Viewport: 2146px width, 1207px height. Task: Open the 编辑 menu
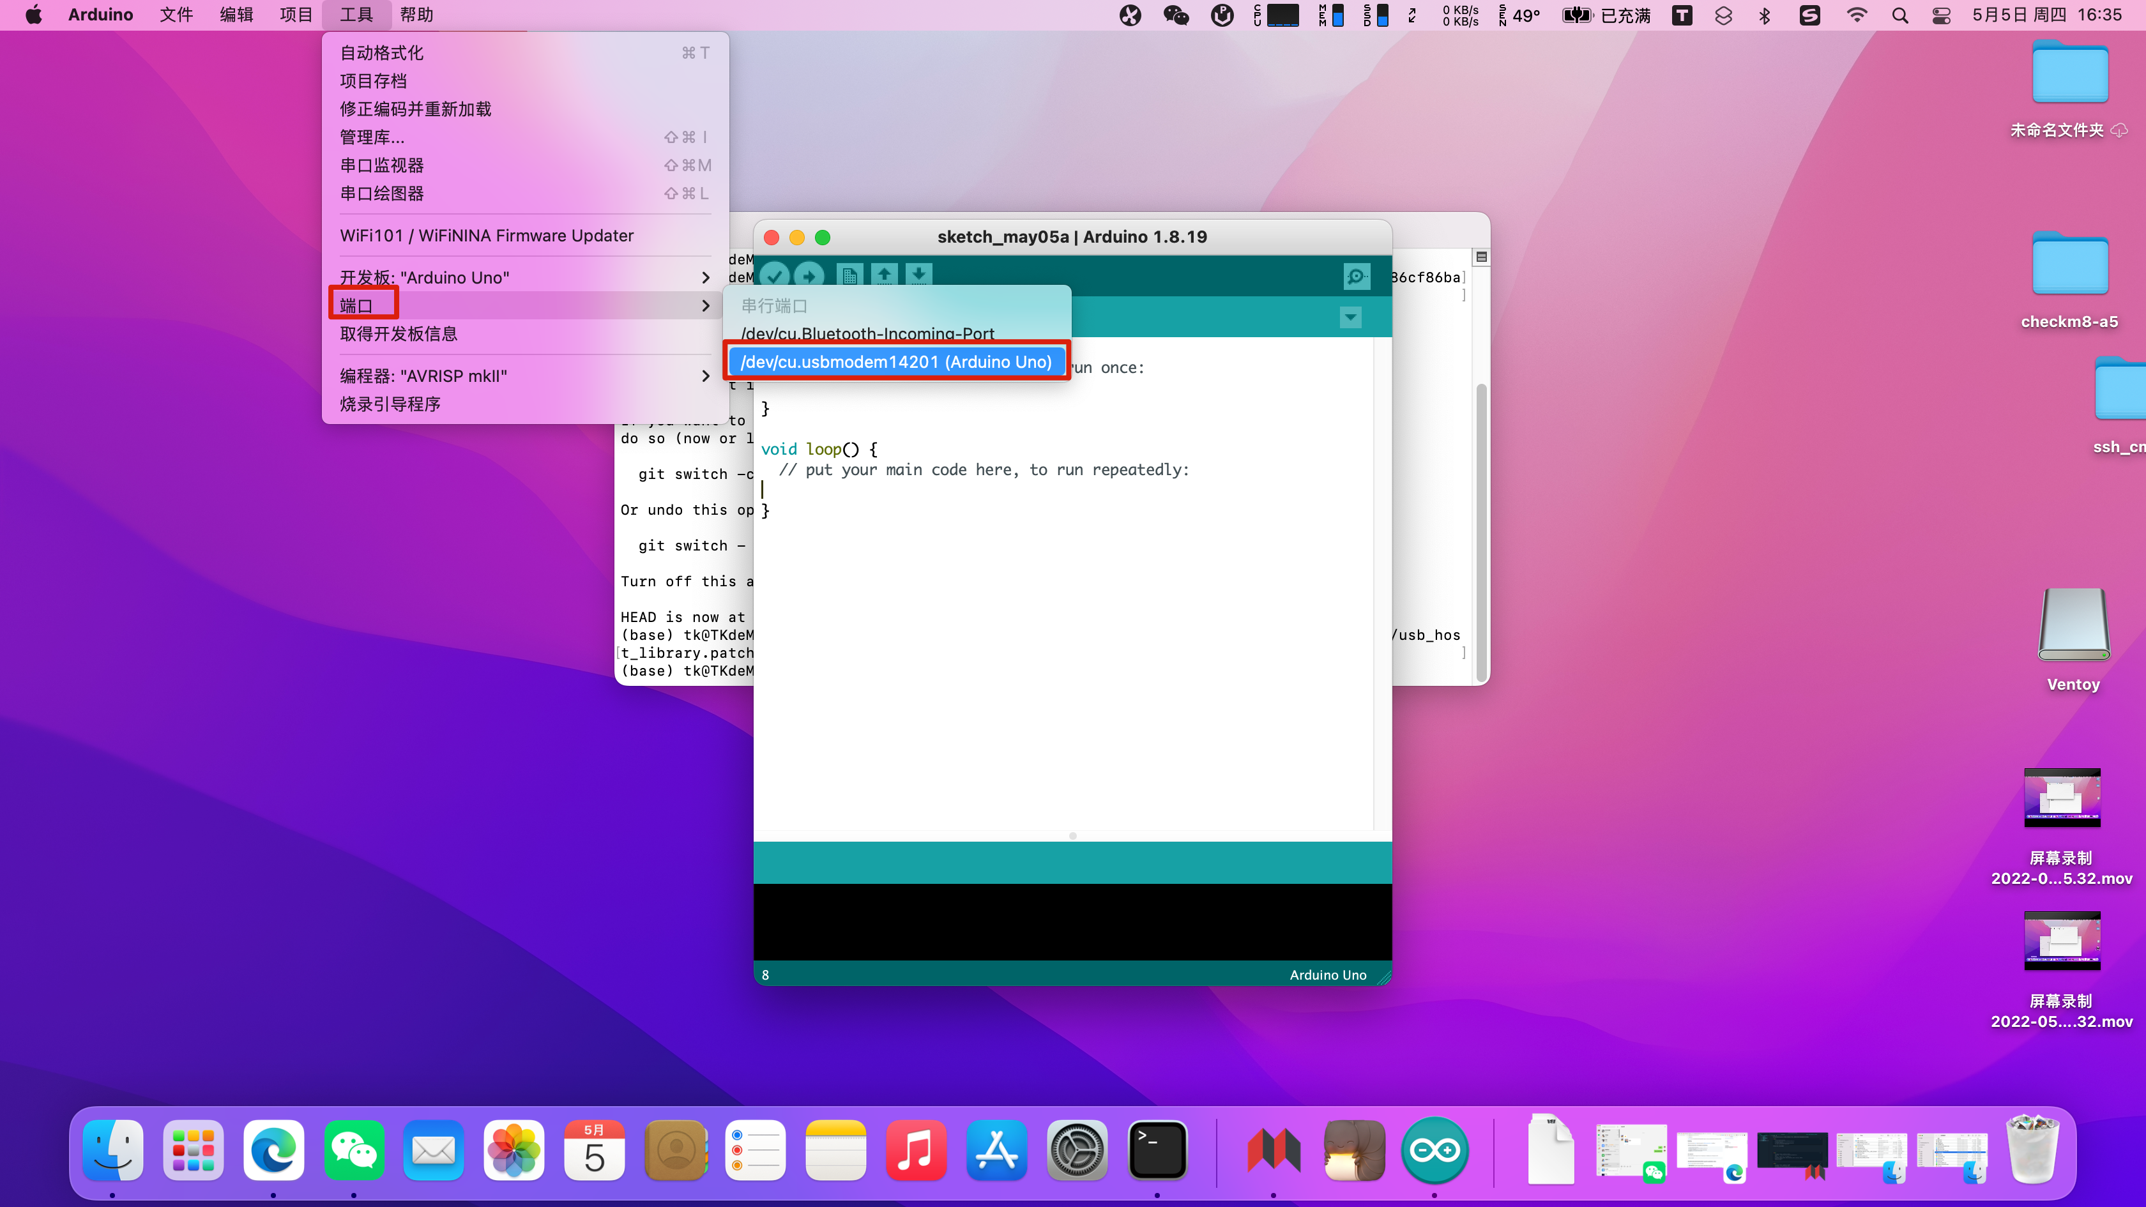pyautogui.click(x=236, y=15)
